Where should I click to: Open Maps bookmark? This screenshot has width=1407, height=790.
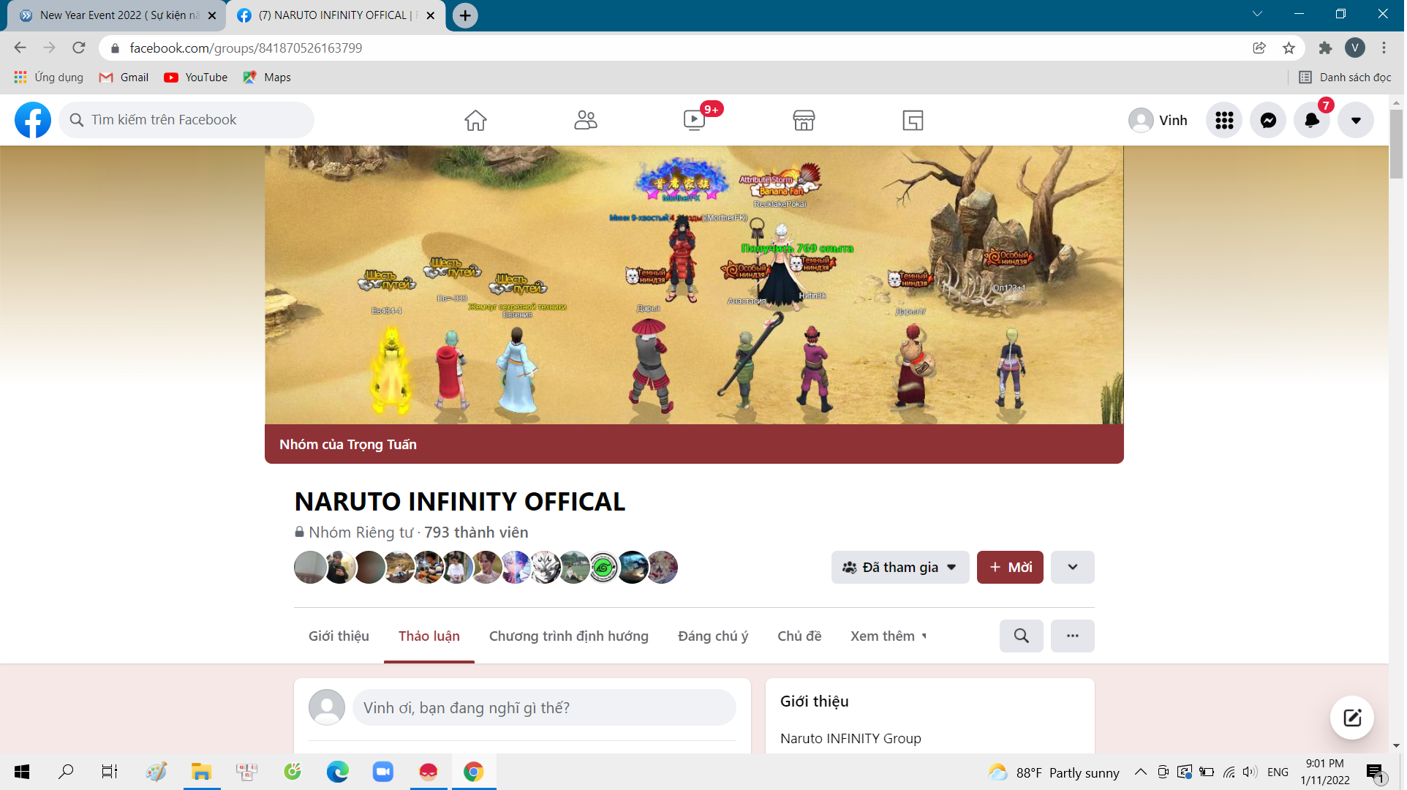point(267,78)
